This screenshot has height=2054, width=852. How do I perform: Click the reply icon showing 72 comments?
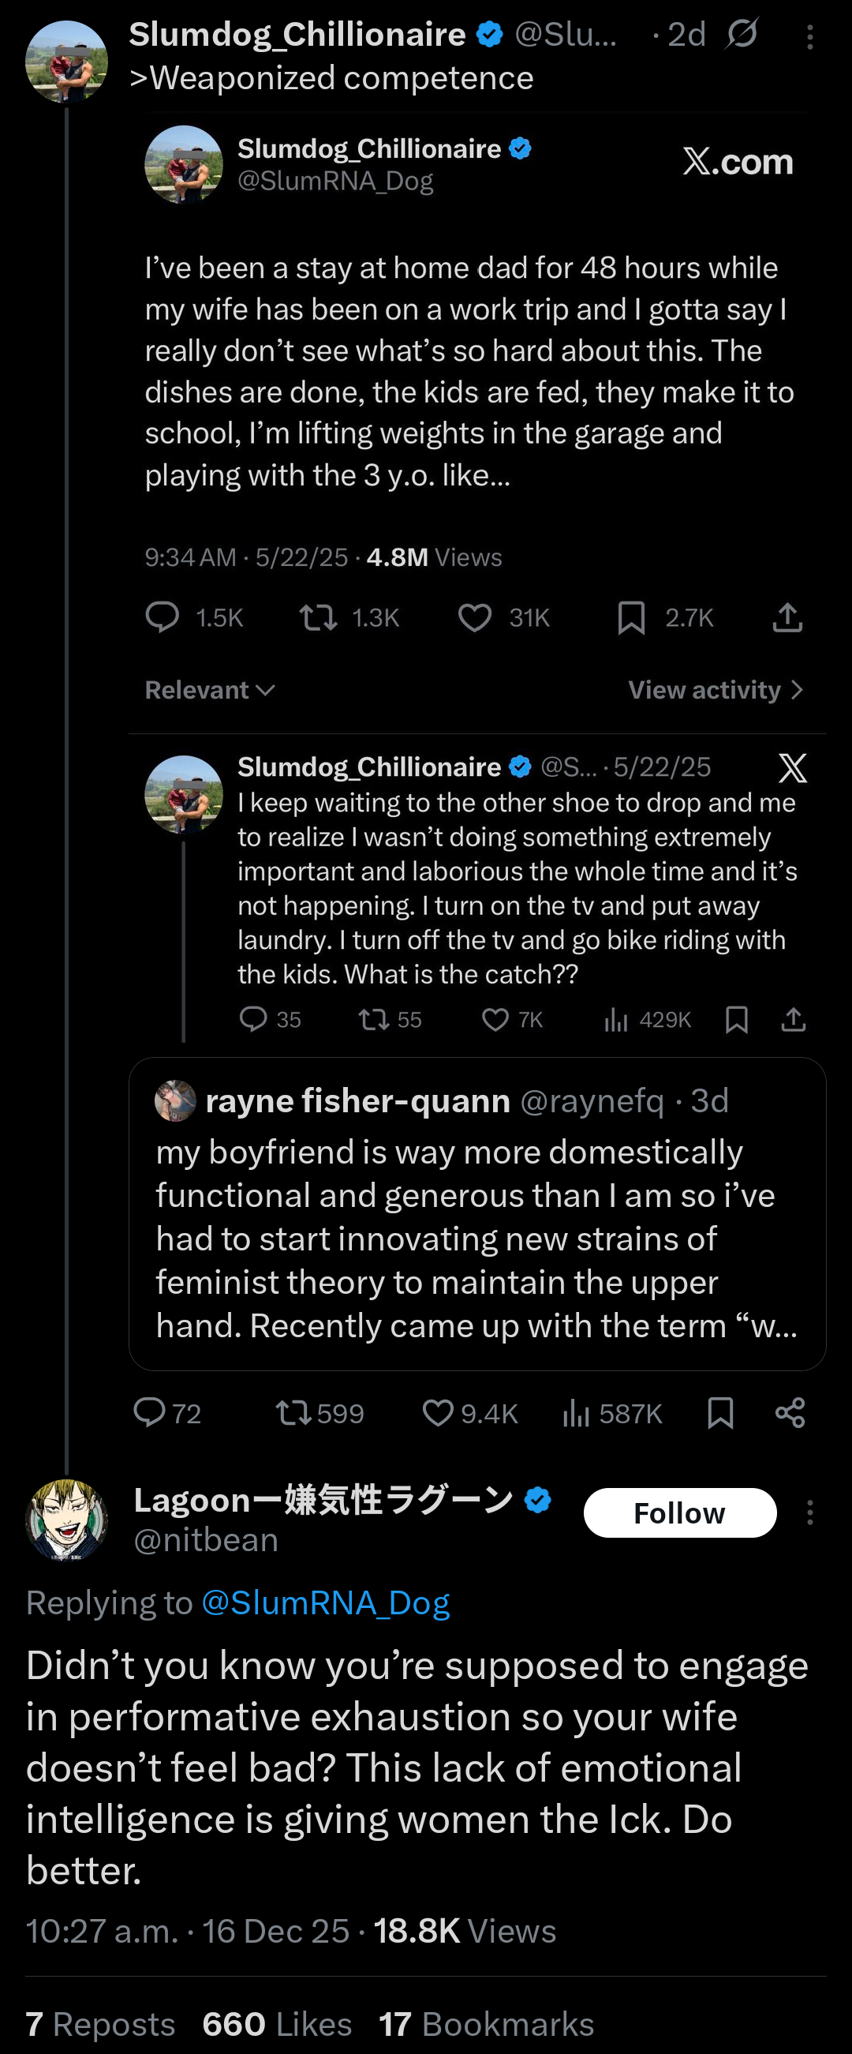tap(150, 1413)
